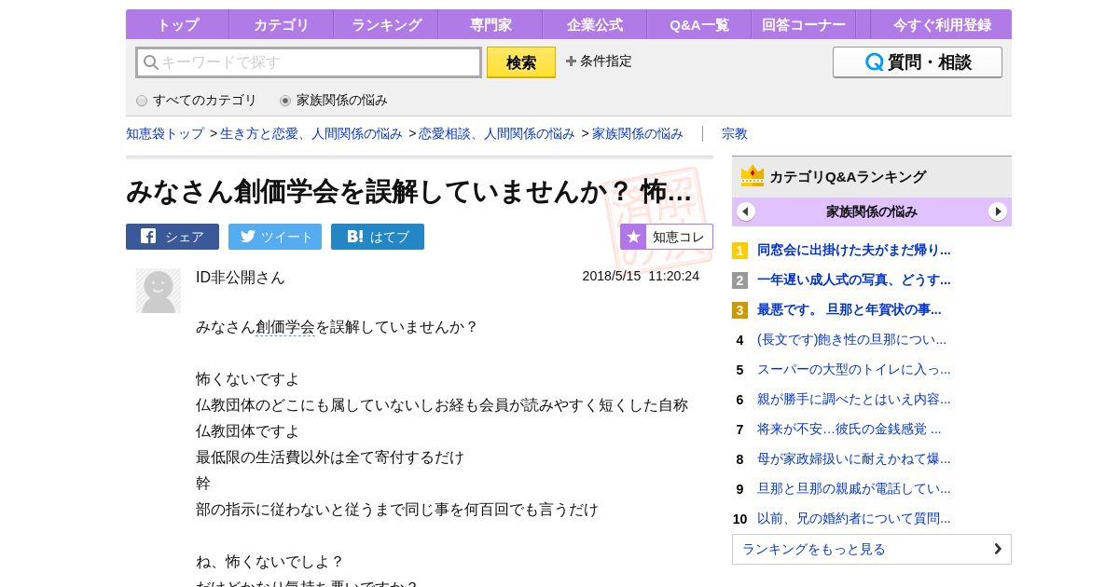Click the gray rank 2 badge
Viewport: 1119px width, 587px height.
coord(739,280)
